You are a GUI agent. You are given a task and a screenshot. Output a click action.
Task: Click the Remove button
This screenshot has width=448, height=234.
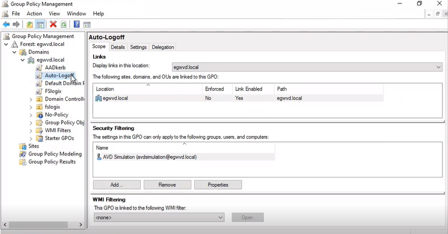point(167,185)
